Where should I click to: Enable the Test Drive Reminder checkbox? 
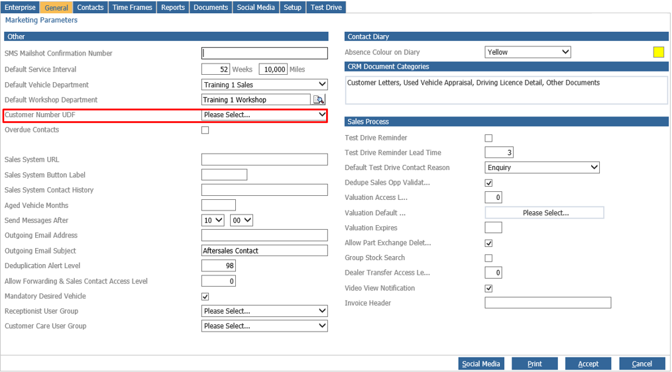488,138
